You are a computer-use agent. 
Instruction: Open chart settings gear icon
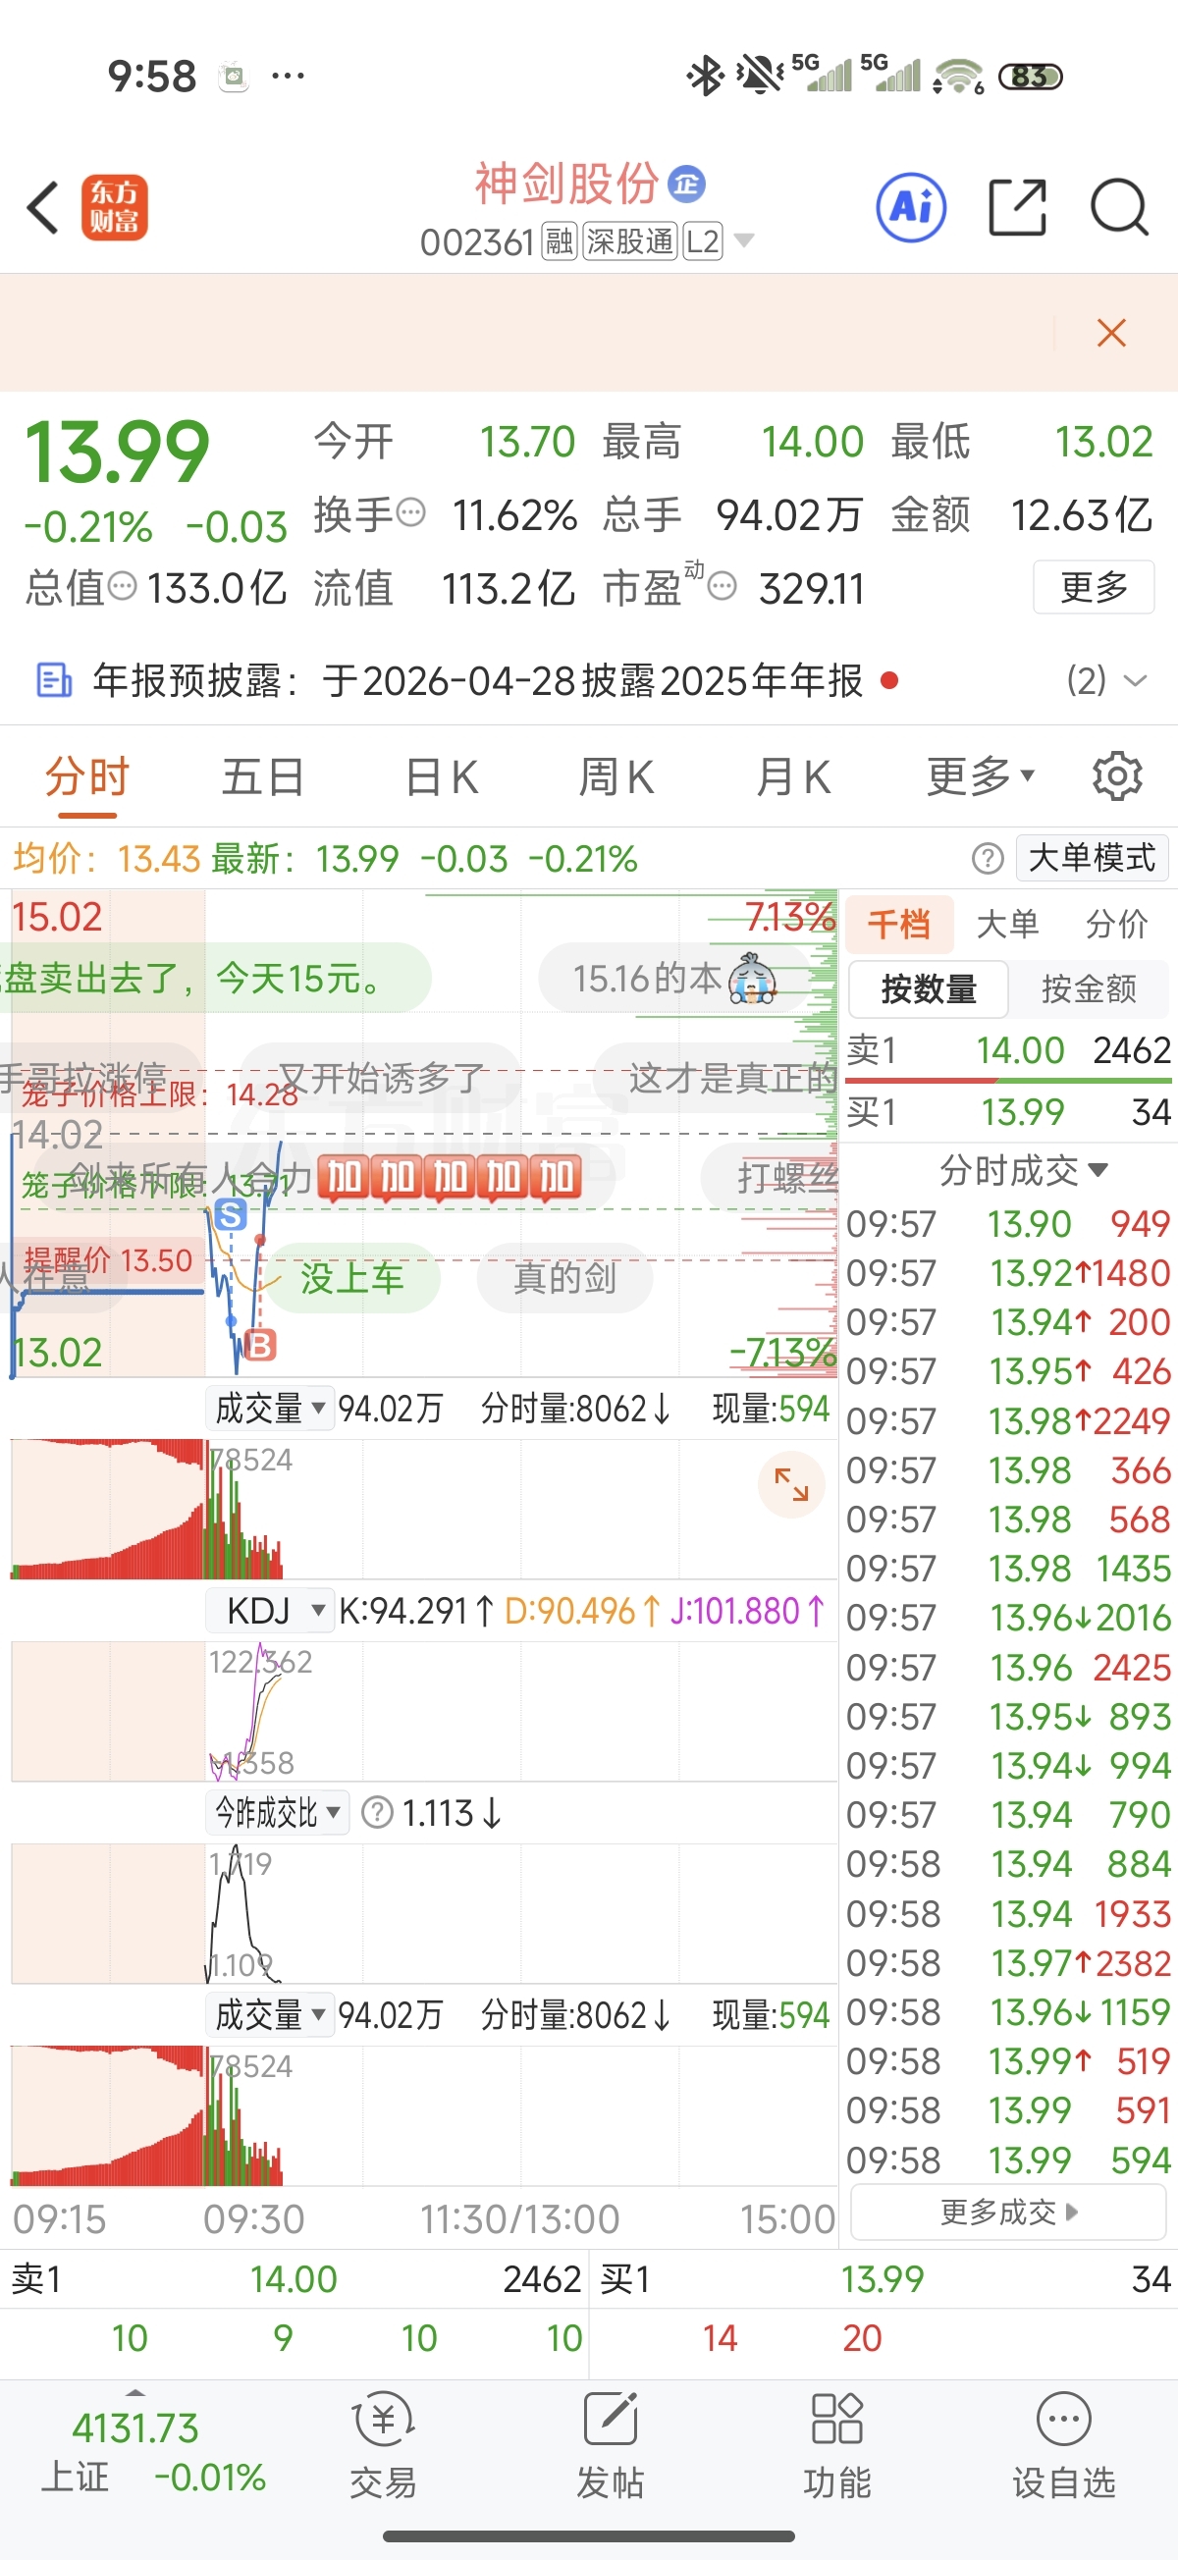point(1117,776)
